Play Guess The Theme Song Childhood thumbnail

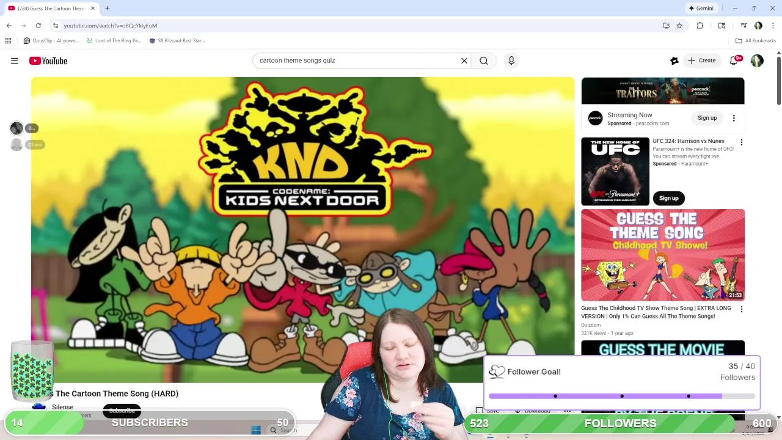[x=663, y=255]
